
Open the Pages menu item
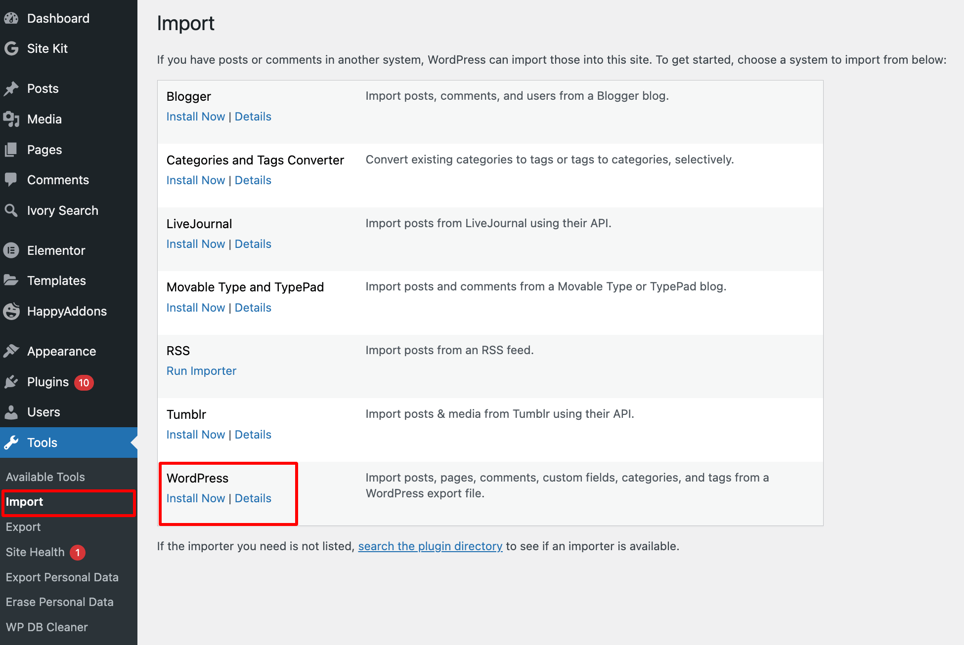coord(44,150)
